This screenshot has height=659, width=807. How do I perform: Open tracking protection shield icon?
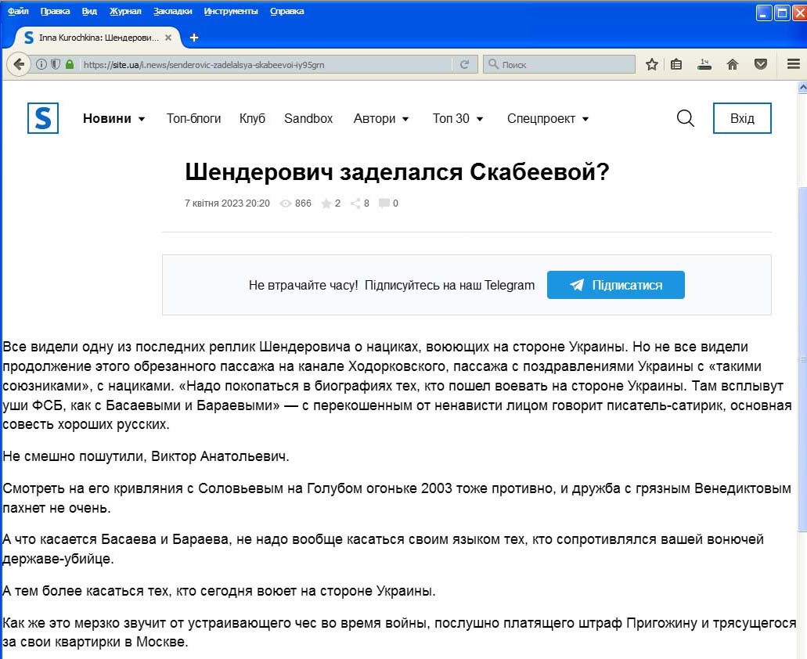(55, 64)
